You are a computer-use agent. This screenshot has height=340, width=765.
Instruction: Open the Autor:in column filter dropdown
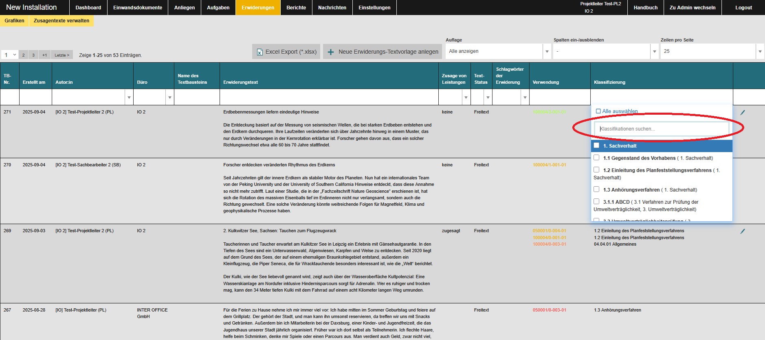pos(129,98)
